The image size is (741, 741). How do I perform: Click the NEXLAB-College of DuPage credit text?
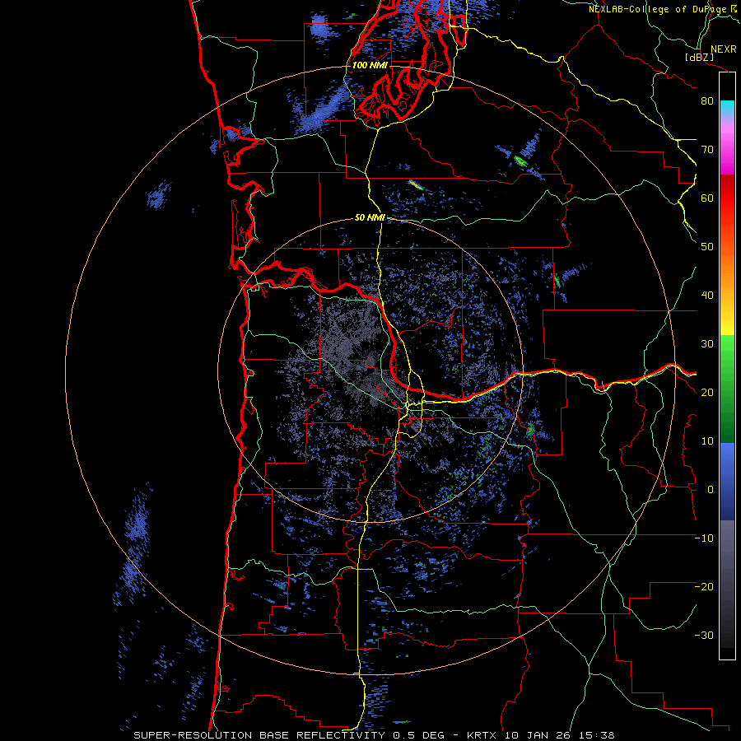(658, 9)
